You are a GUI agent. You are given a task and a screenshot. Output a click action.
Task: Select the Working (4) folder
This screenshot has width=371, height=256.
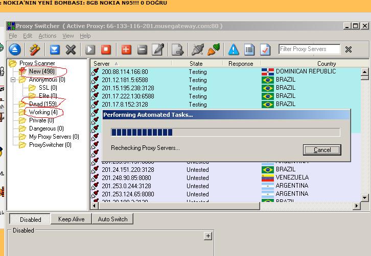tap(43, 112)
